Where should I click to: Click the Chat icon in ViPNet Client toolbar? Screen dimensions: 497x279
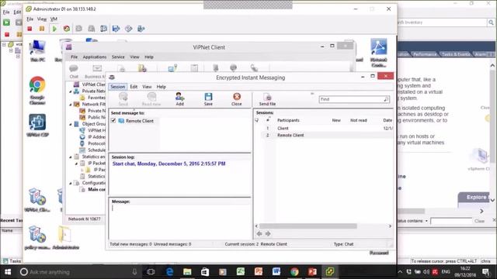click(74, 71)
